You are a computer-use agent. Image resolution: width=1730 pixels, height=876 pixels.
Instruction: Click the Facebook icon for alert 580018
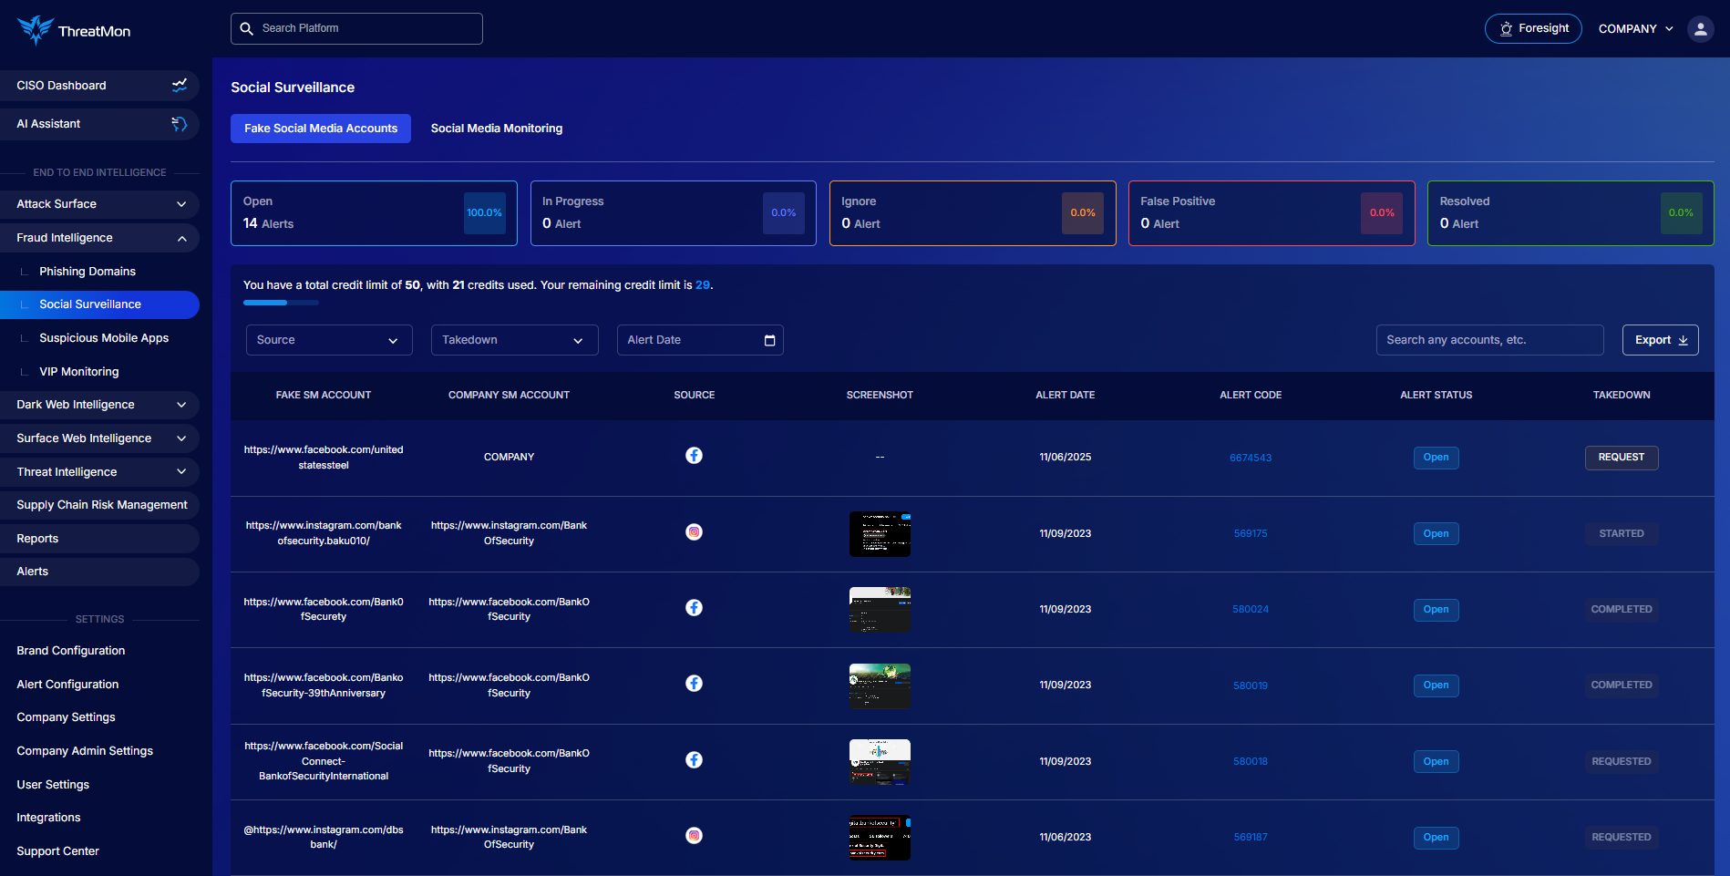[x=694, y=760]
